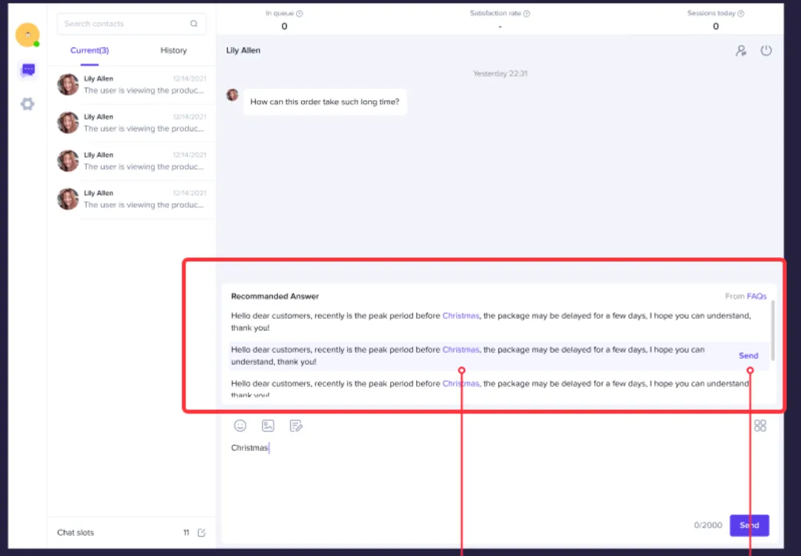Screen dimensions: 801x556
Task: Show info tooltip for Sessions today
Action: pyautogui.click(x=741, y=14)
